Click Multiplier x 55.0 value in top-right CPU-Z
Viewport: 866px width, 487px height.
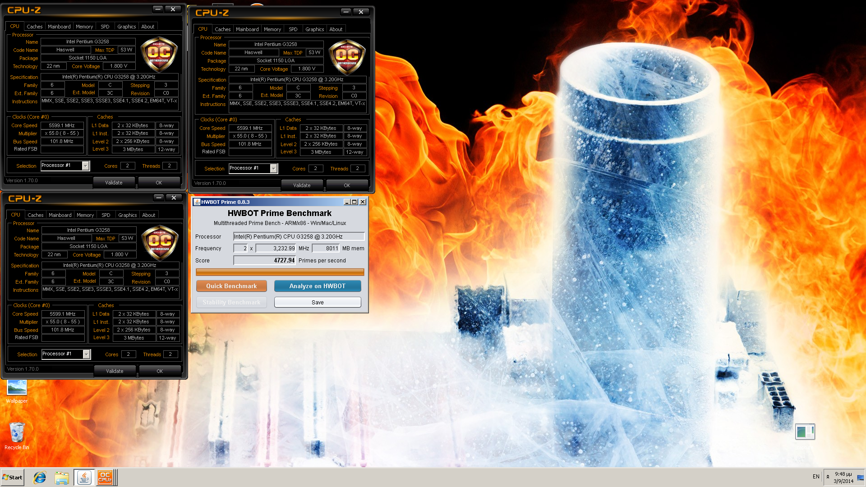tap(250, 136)
